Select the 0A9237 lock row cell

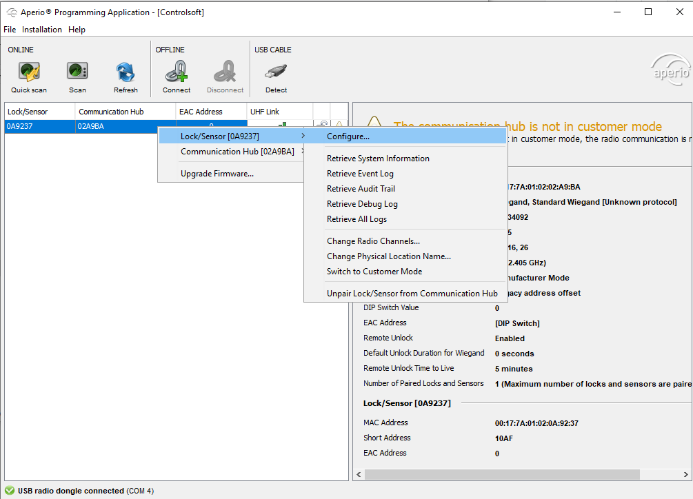pyautogui.click(x=40, y=126)
